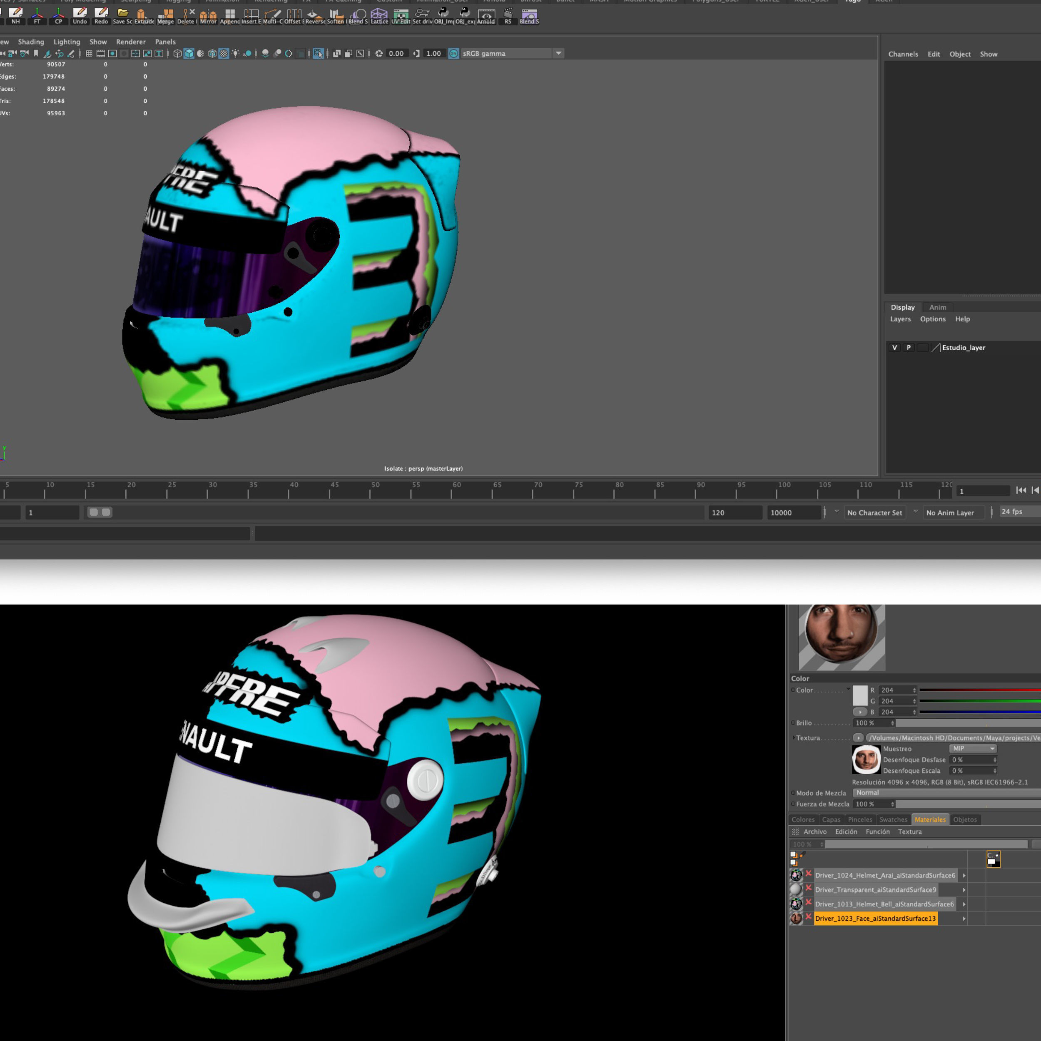
Task: Click the NH shelf icon
Action: coord(16,16)
